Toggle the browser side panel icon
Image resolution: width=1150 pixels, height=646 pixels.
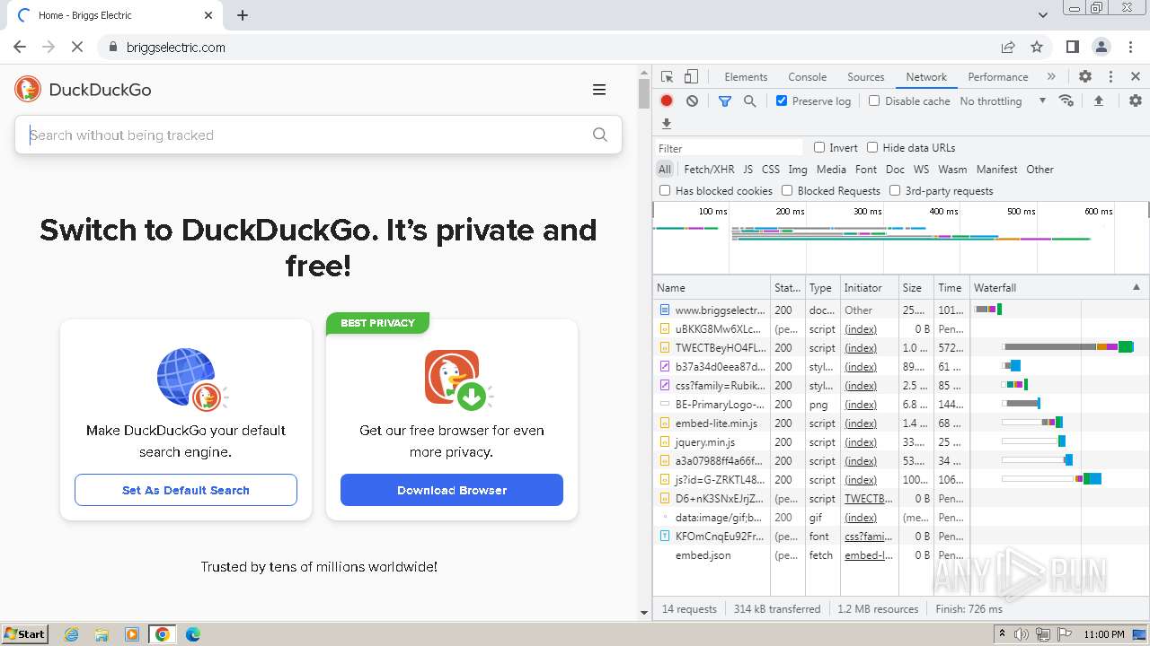pos(1072,48)
